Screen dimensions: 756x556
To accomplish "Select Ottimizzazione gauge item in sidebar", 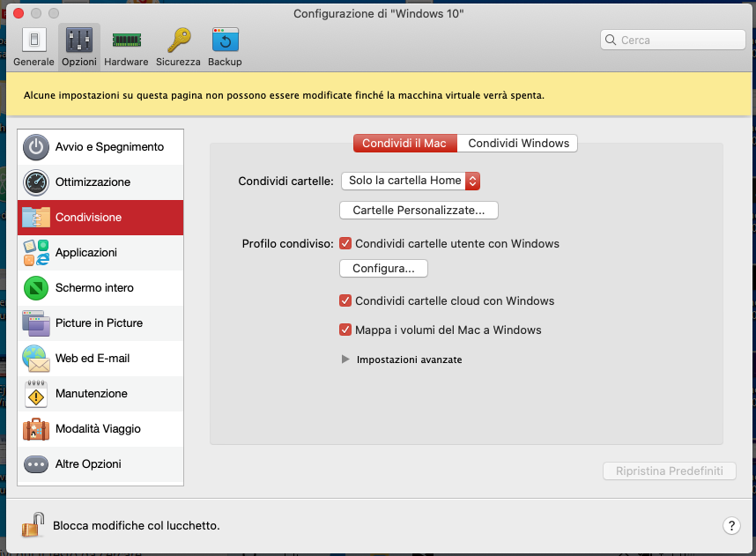I will [x=100, y=182].
